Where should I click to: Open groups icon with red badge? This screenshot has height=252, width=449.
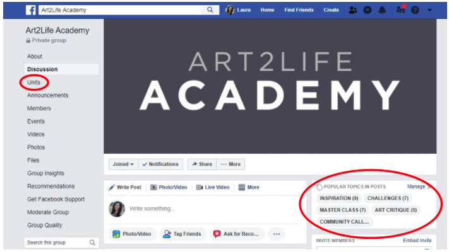[400, 9]
